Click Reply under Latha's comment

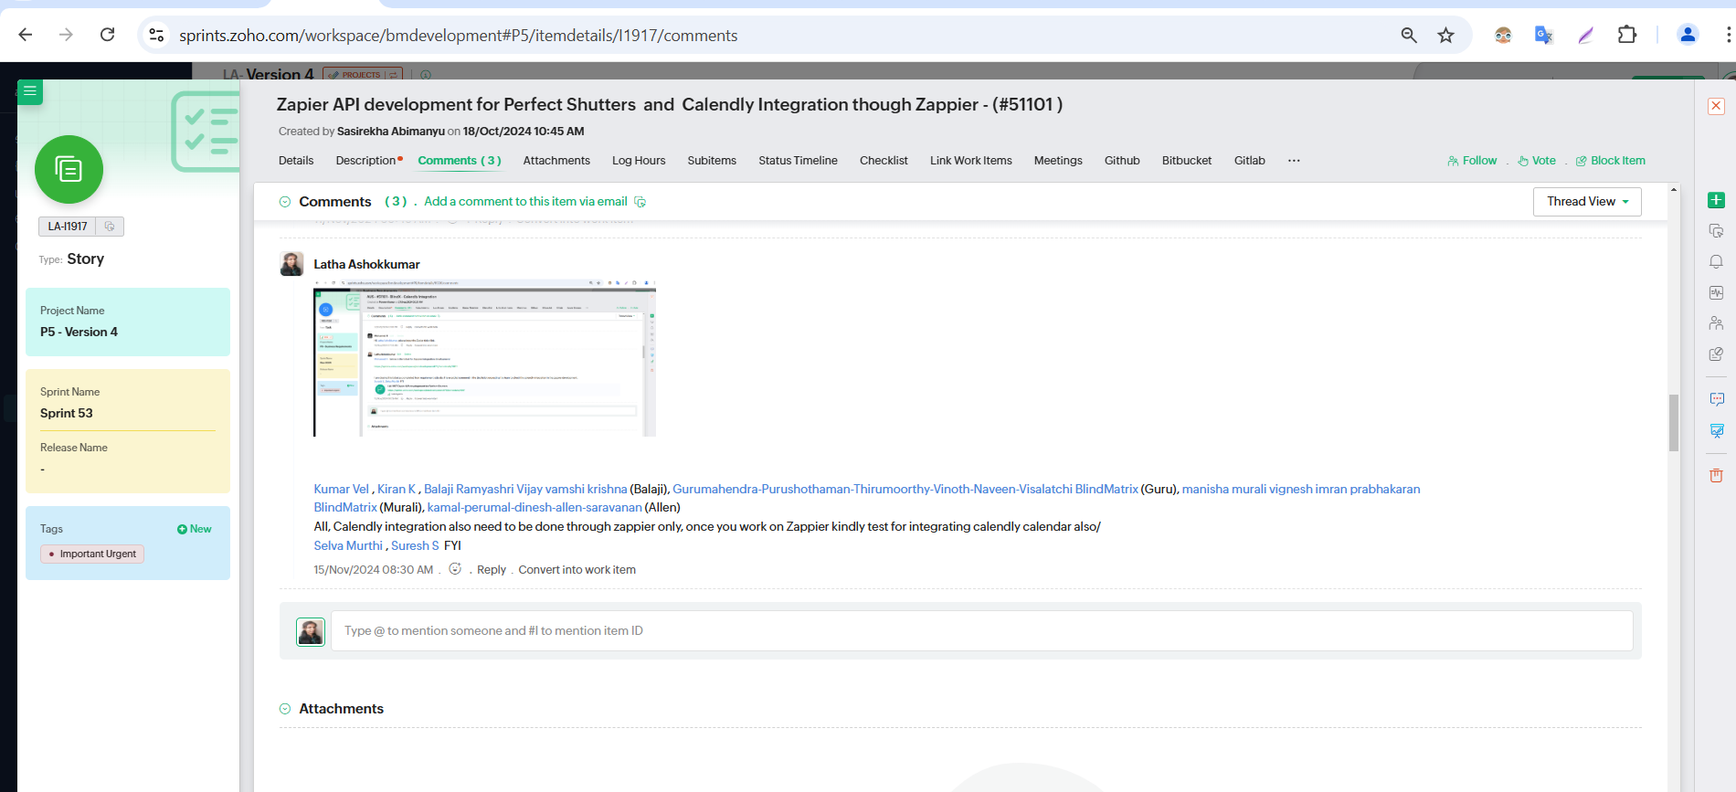tap(491, 570)
